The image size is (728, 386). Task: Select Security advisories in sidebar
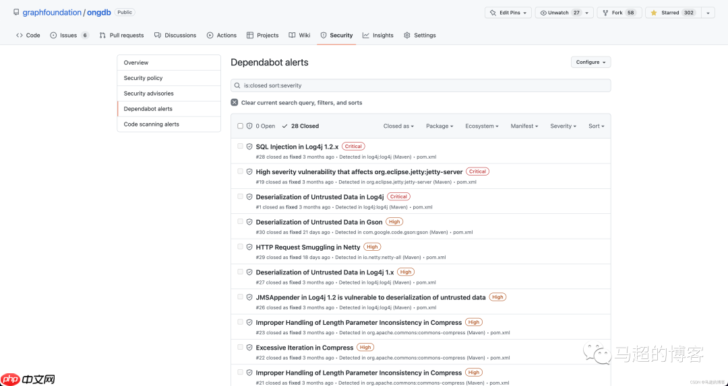point(169,93)
